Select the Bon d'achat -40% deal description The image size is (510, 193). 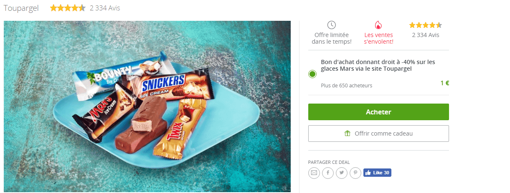pyautogui.click(x=378, y=65)
